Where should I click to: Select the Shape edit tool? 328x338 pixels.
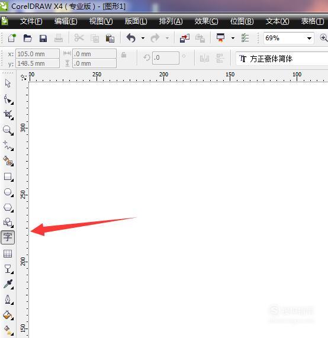[x=8, y=99]
